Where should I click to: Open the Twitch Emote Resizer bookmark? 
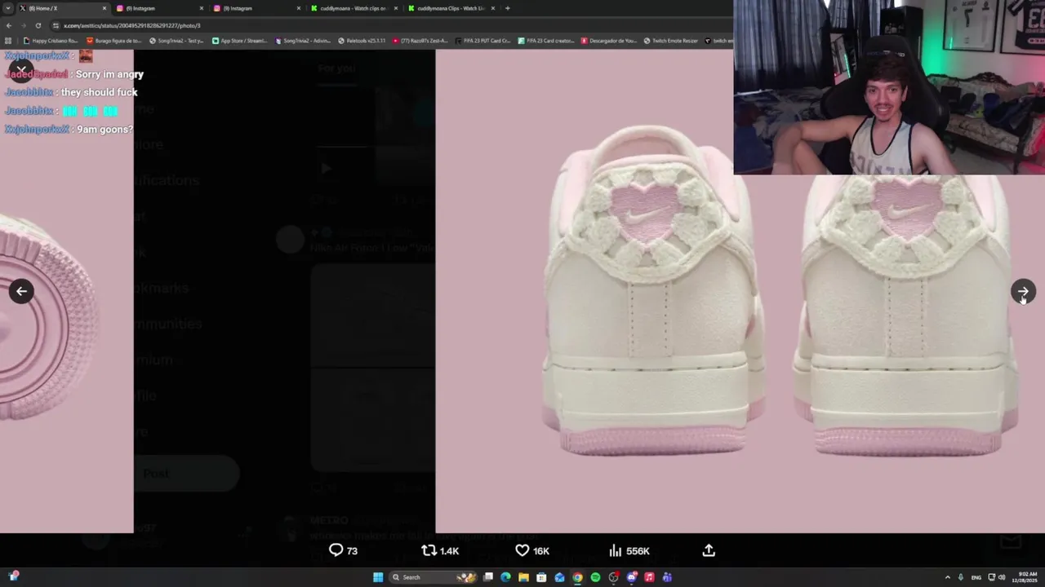671,40
